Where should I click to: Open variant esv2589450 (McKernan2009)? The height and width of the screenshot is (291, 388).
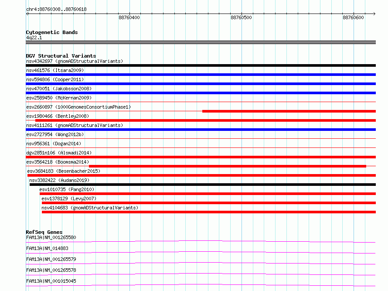tap(59, 98)
